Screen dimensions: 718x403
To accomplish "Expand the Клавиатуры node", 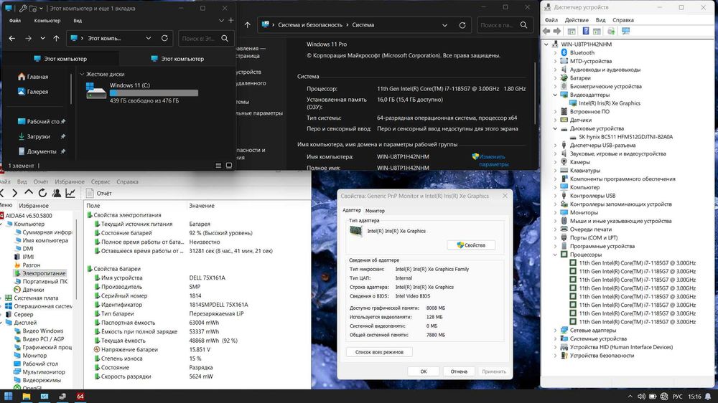I will (x=555, y=171).
